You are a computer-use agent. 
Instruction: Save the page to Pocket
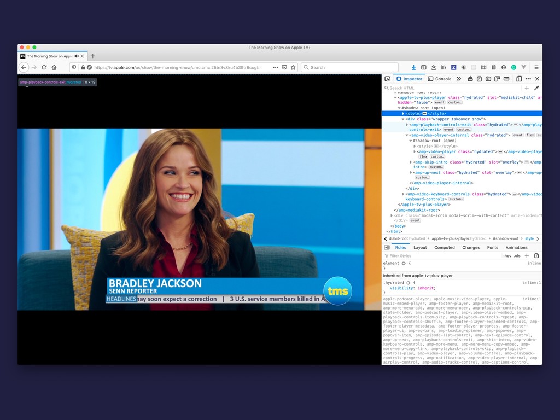[x=284, y=67]
